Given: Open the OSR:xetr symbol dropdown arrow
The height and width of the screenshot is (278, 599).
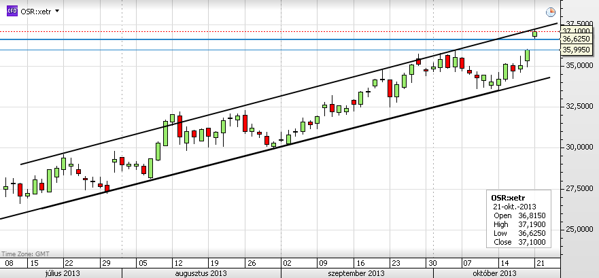Looking at the screenshot, I should pos(57,11).
